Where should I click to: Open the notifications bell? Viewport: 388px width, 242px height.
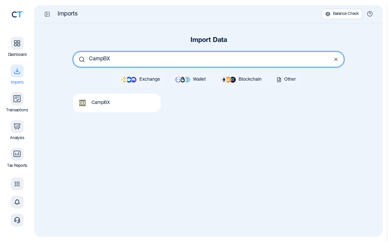pyautogui.click(x=17, y=202)
